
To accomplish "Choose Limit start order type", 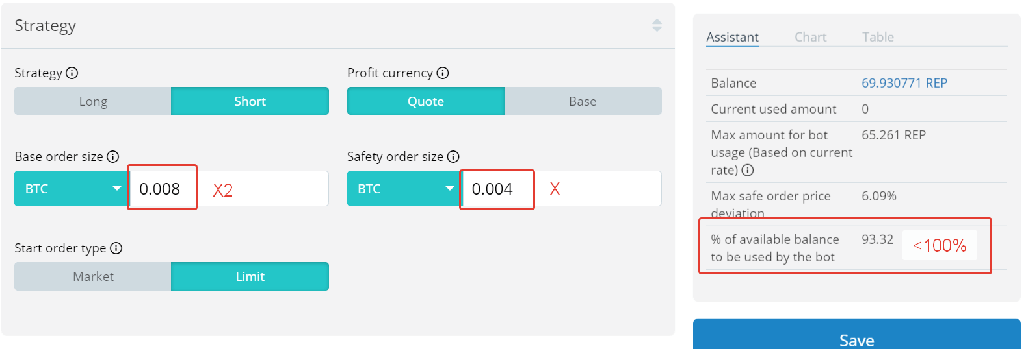I will [x=250, y=276].
